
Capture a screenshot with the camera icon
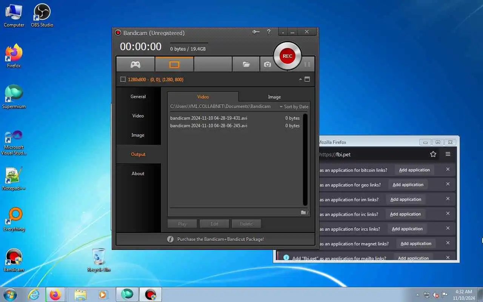coord(268,65)
